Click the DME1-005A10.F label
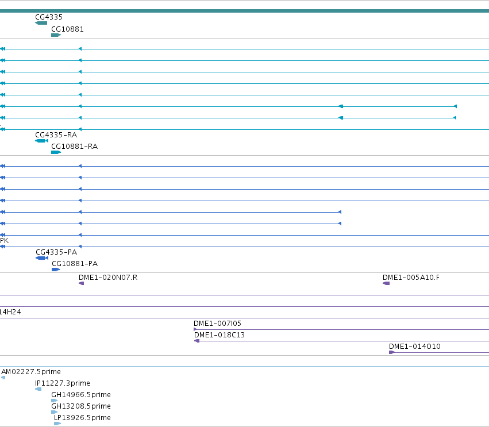The width and height of the screenshot is (489, 427). (411, 278)
